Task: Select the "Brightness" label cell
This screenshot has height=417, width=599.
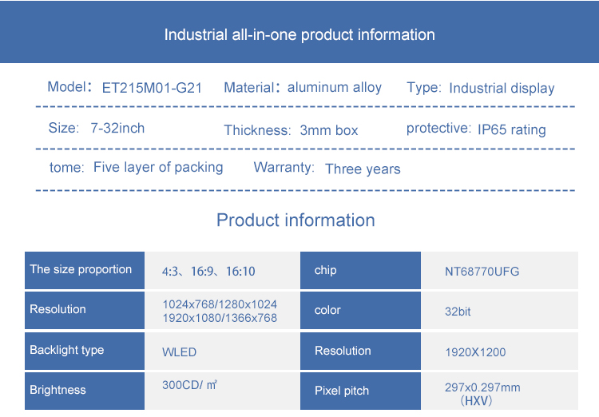Action: pyautogui.click(x=84, y=390)
